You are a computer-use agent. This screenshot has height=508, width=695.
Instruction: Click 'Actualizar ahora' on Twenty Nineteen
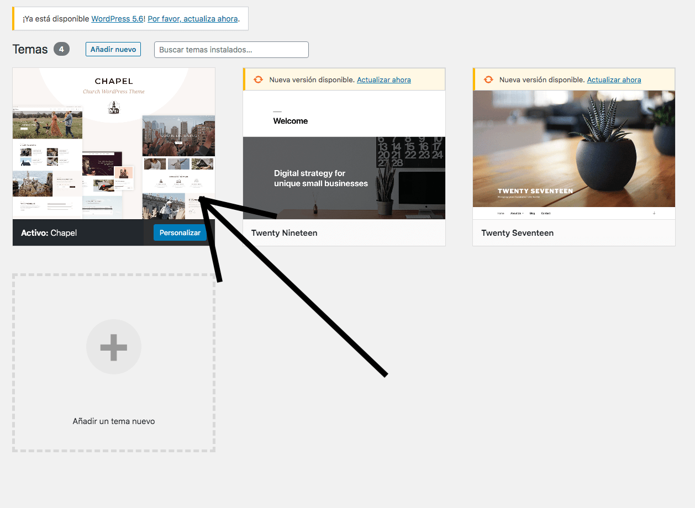pyautogui.click(x=384, y=80)
